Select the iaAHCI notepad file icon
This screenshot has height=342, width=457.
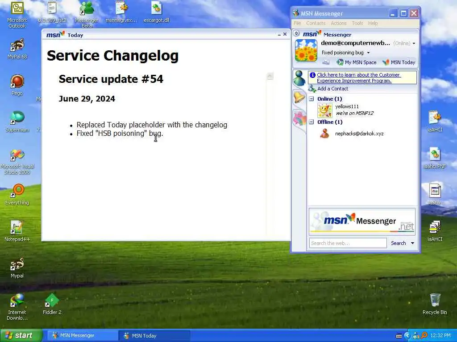[435, 122]
